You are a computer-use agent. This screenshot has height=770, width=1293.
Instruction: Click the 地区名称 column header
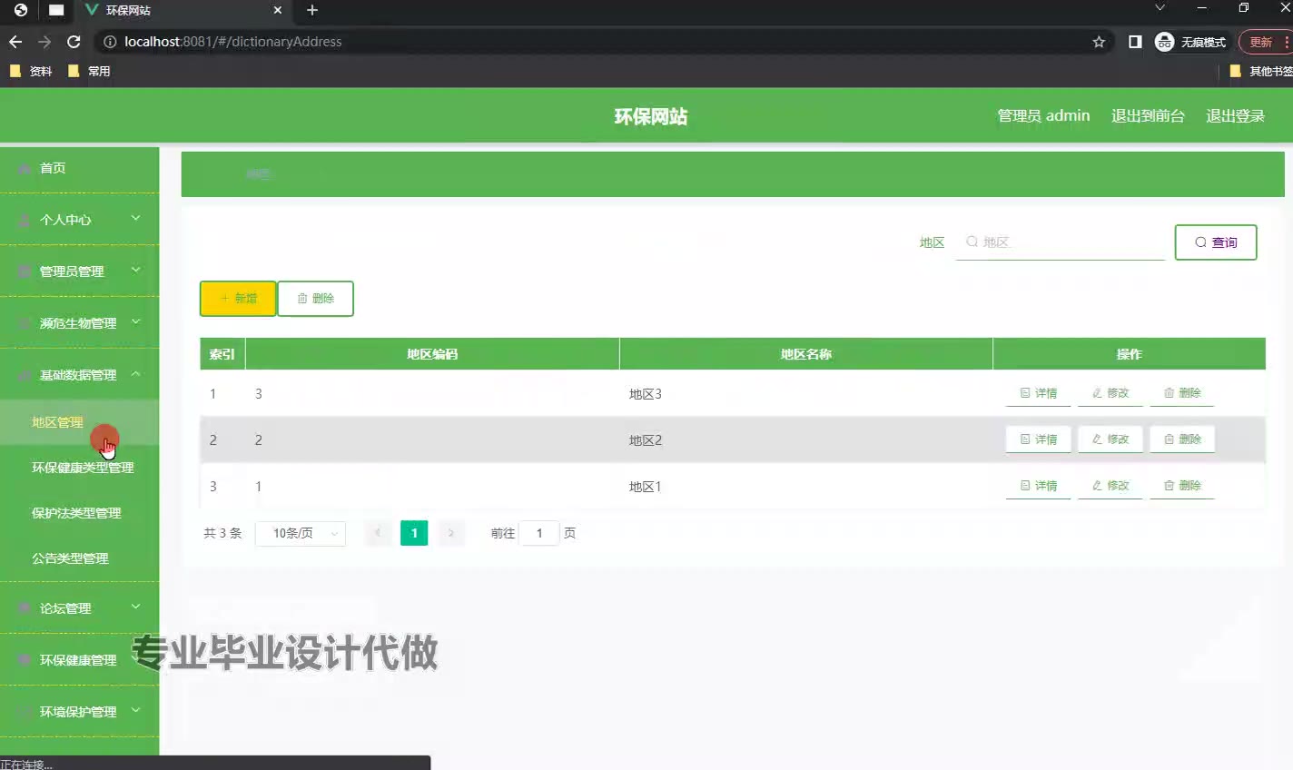coord(806,354)
